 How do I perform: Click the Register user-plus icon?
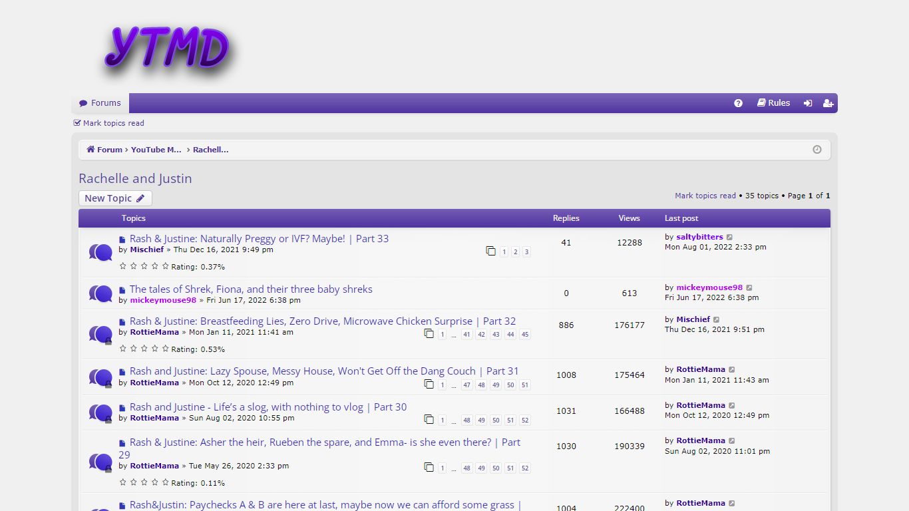(828, 103)
